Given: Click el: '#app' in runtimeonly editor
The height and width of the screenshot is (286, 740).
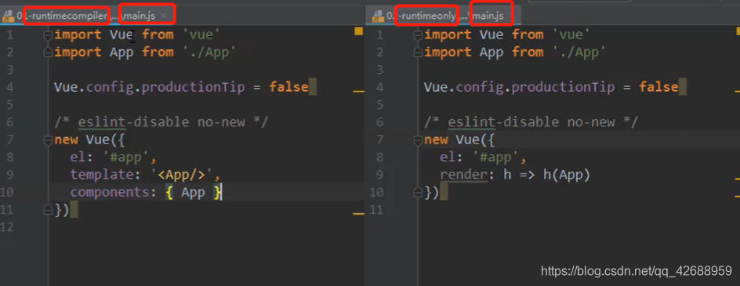Looking at the screenshot, I should click(x=483, y=157).
